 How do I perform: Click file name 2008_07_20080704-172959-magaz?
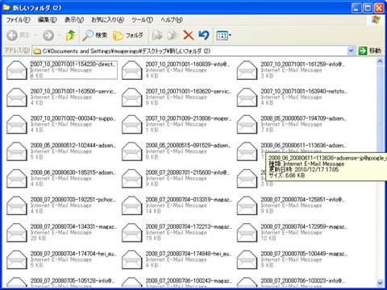pos(304,226)
